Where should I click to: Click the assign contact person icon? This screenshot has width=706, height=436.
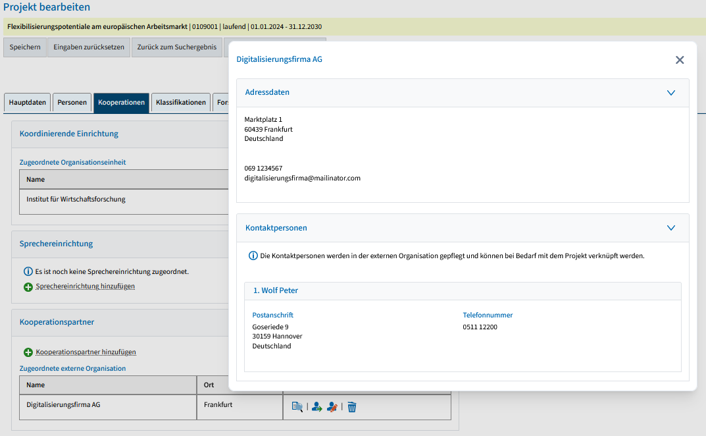click(317, 407)
